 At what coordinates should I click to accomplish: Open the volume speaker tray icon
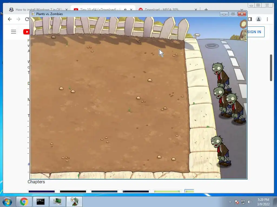(249, 202)
